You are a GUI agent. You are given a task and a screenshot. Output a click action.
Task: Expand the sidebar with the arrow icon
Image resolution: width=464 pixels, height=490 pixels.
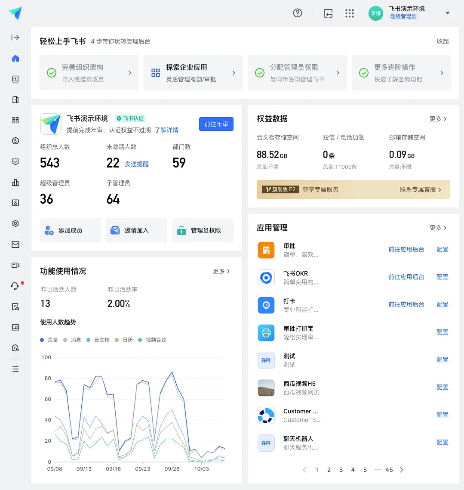(x=15, y=37)
